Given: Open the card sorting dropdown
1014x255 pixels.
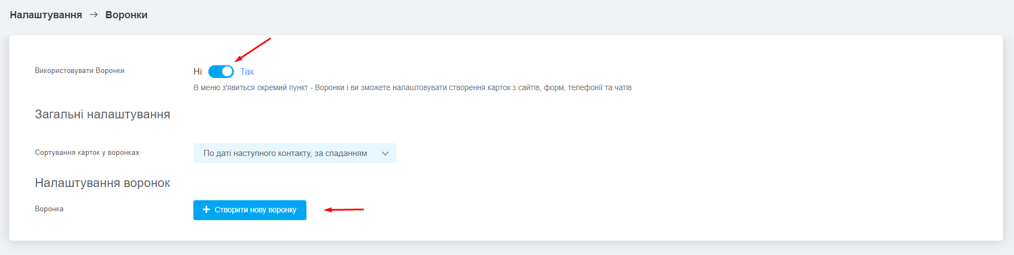Looking at the screenshot, I should click(295, 153).
